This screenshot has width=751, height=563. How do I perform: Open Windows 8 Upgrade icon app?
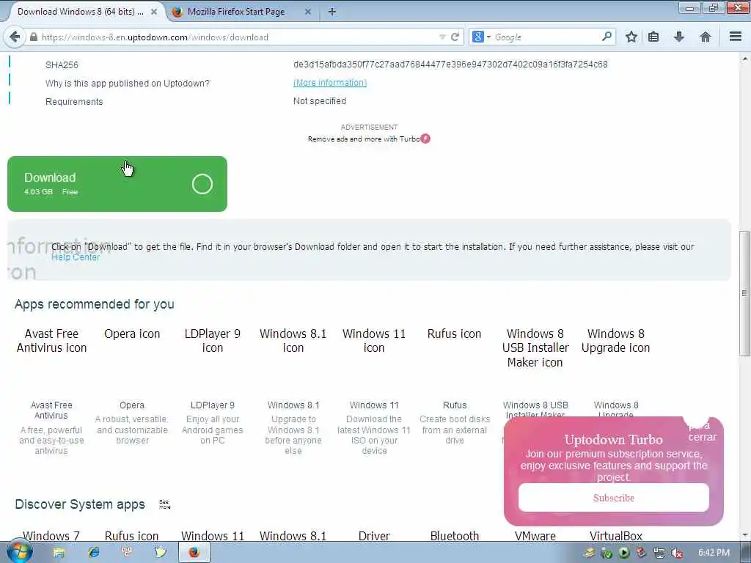click(616, 340)
